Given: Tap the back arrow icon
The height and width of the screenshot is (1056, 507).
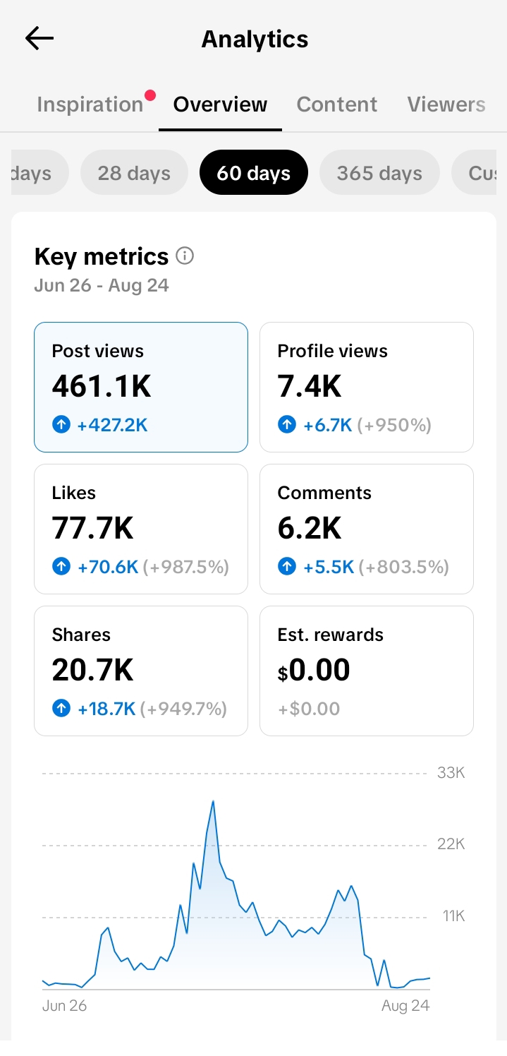Looking at the screenshot, I should 39,38.
